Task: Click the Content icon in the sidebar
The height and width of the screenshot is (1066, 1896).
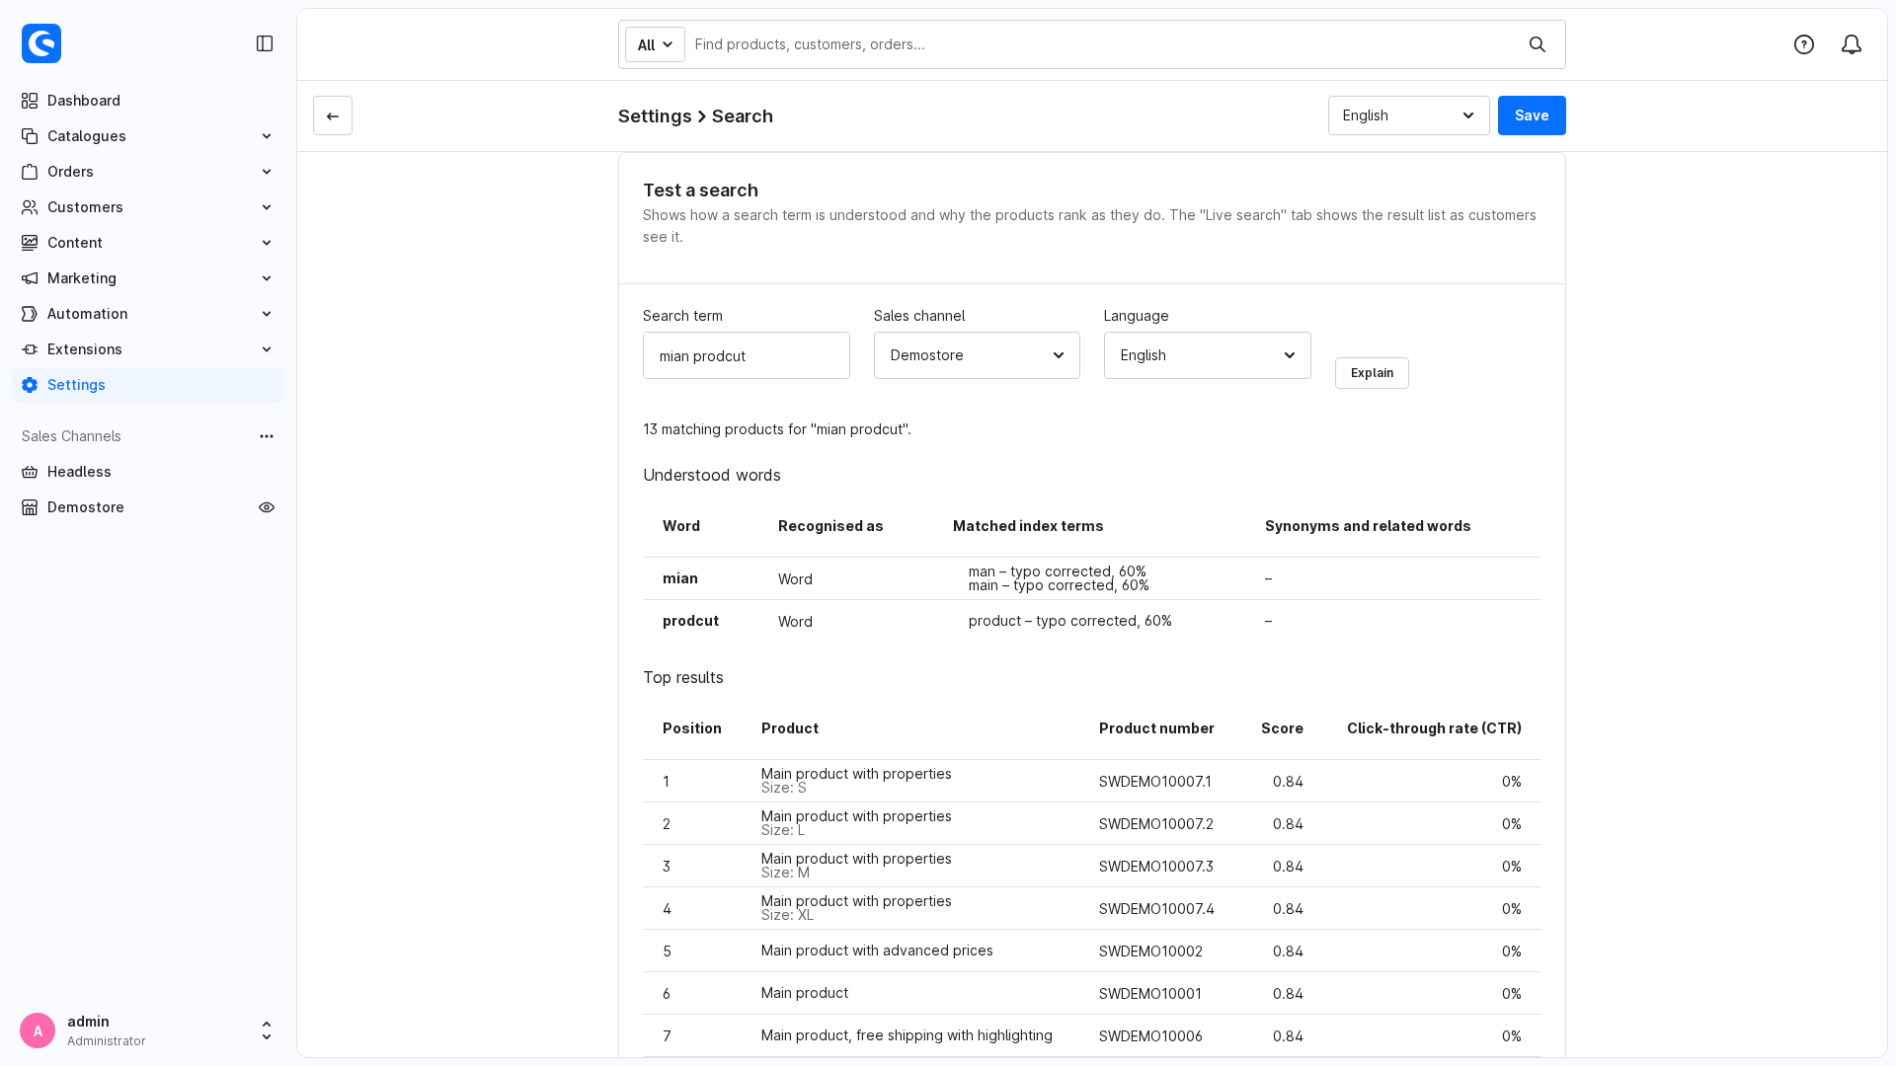Action: (30, 243)
